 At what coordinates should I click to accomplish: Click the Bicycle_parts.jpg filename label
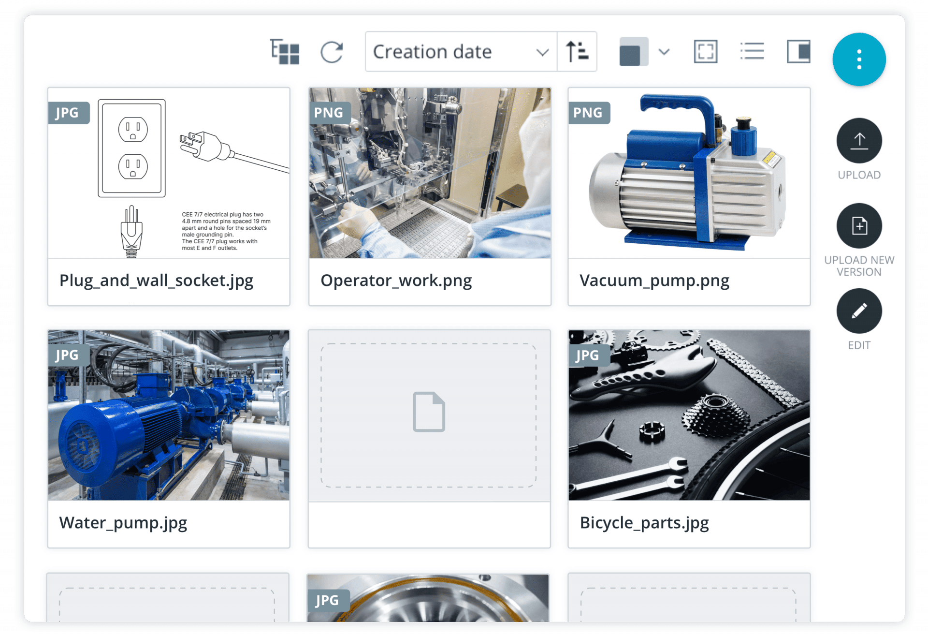[644, 522]
